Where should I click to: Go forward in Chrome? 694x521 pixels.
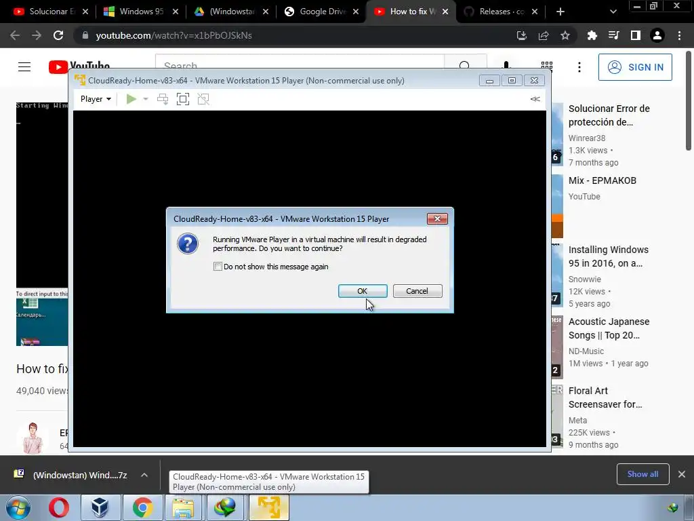pyautogui.click(x=37, y=35)
